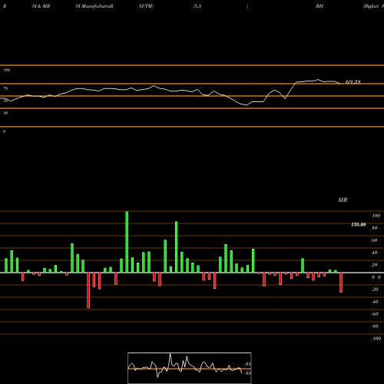Click the '-35' label in mini chart
Screen dimensions: 384x384
tap(247, 373)
